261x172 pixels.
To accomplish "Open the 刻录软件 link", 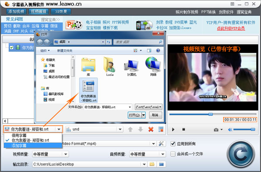I will [226, 12].
